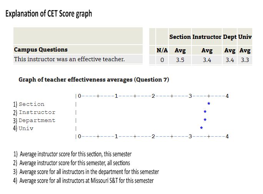Click the Univ Avg column header
Screen dimensions: 263x194
pyautogui.click(x=245, y=50)
